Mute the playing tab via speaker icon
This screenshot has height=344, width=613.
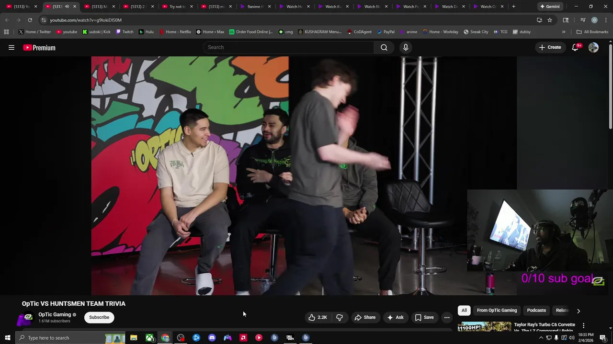67,7
